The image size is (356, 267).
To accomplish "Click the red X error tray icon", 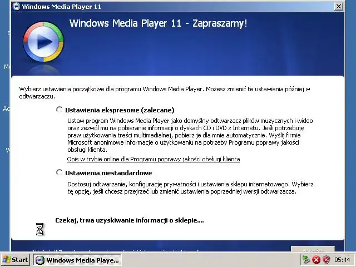I will (x=316, y=260).
